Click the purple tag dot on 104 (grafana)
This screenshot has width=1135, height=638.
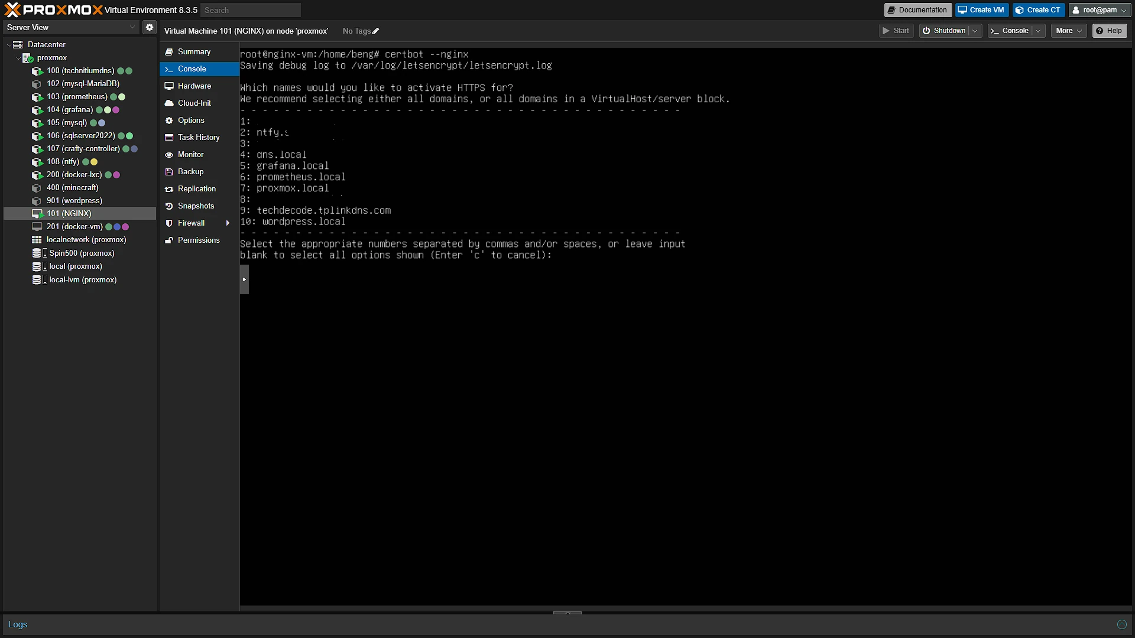[x=116, y=110]
